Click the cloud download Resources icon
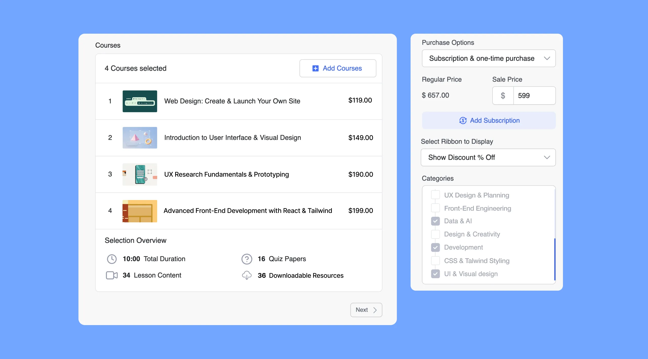This screenshot has height=359, width=648. point(247,275)
